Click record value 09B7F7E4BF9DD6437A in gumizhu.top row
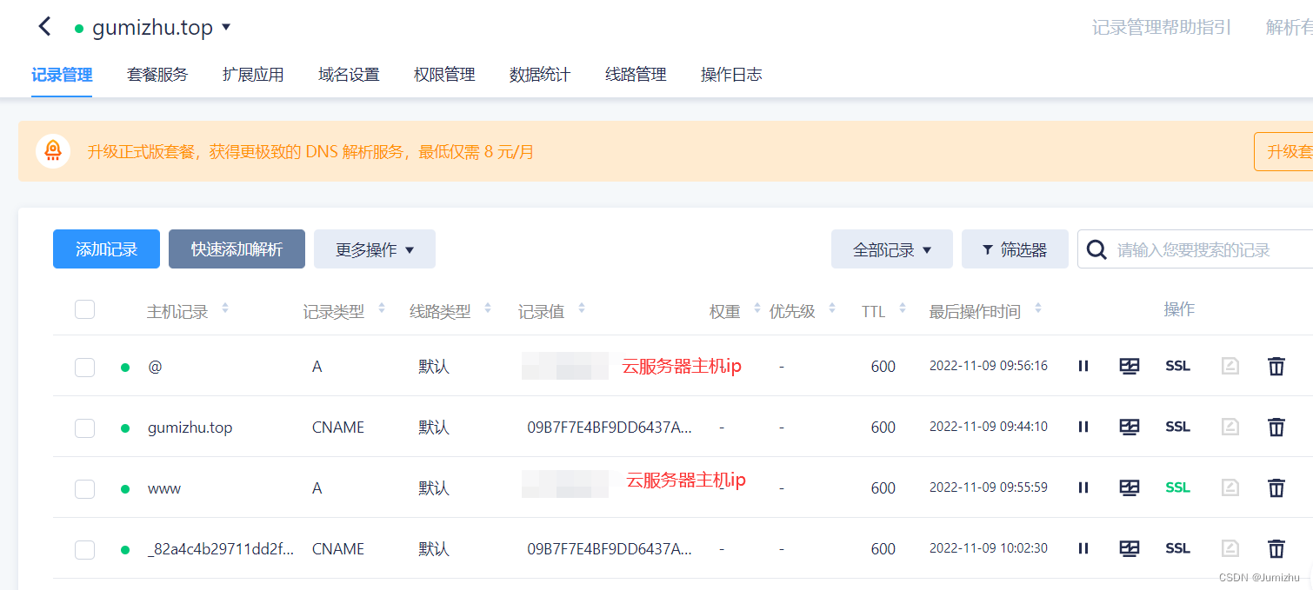This screenshot has height=590, width=1313. [610, 427]
